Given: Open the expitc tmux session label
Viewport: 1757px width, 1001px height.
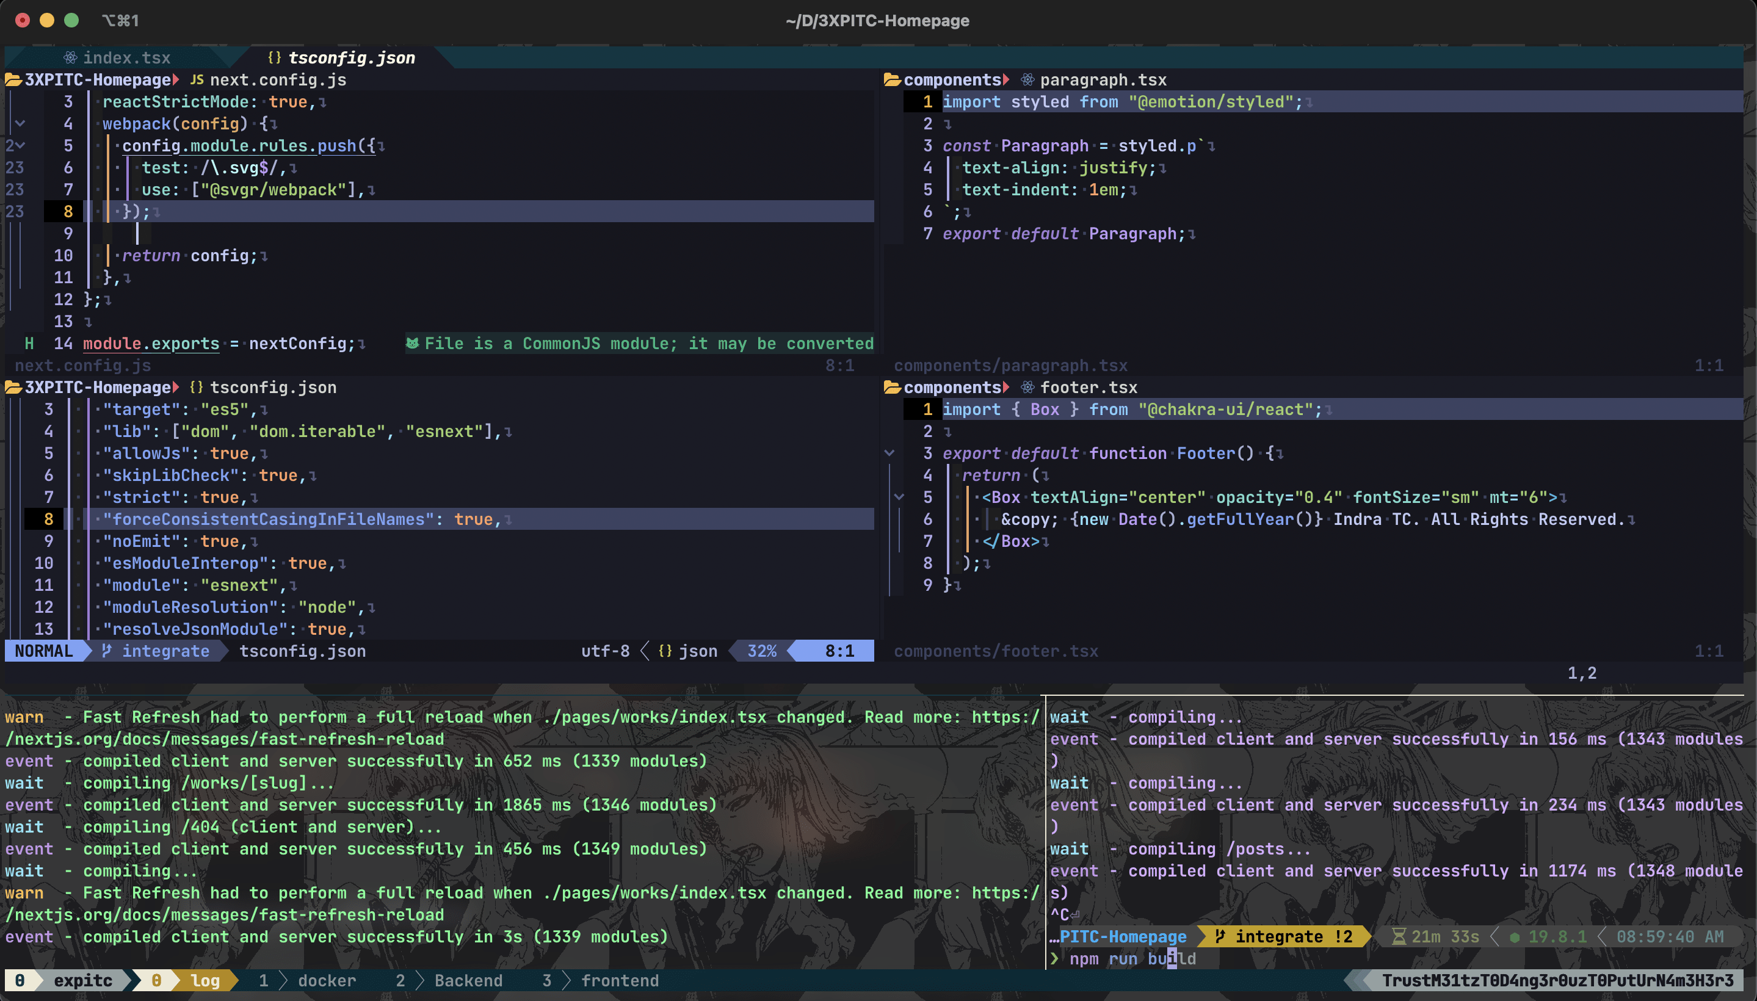Looking at the screenshot, I should 82,980.
